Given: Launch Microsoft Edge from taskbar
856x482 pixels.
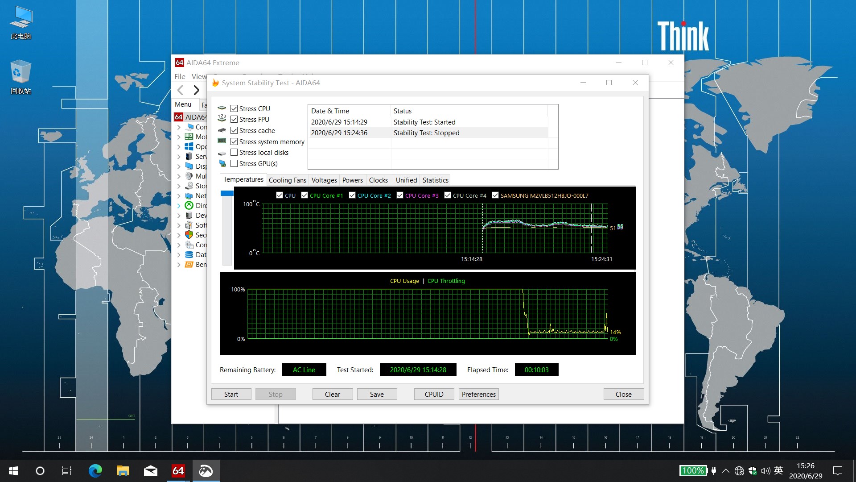Looking at the screenshot, I should coord(95,471).
